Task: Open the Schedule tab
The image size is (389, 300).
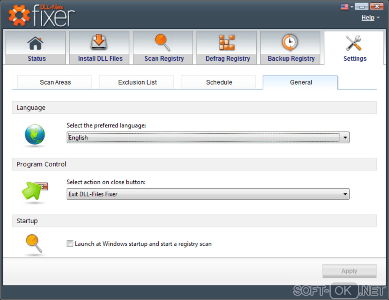Action: 218,82
